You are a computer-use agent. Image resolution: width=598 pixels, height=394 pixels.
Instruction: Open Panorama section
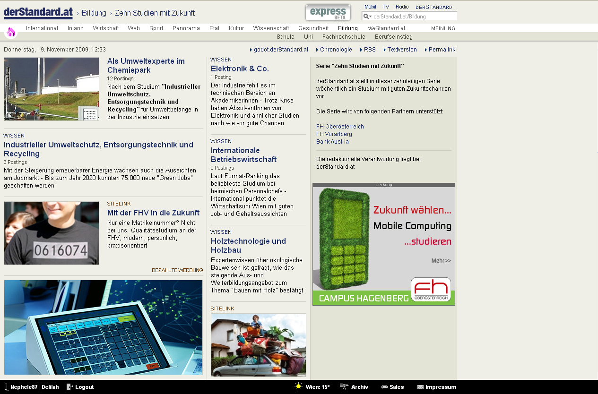tap(186, 28)
